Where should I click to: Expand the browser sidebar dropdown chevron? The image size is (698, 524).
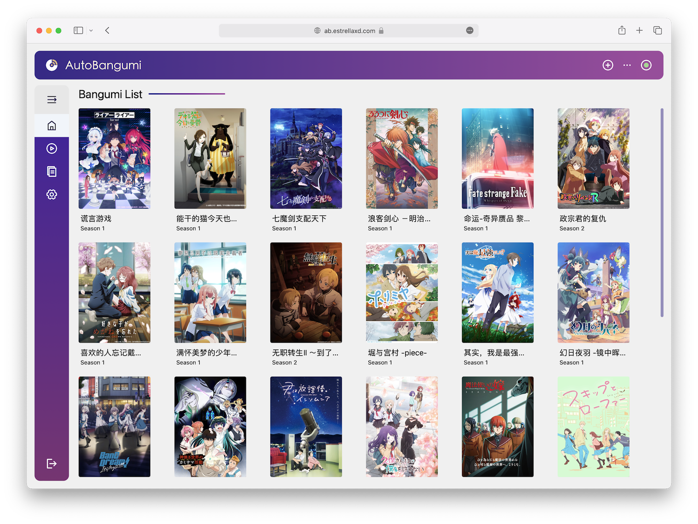click(91, 30)
